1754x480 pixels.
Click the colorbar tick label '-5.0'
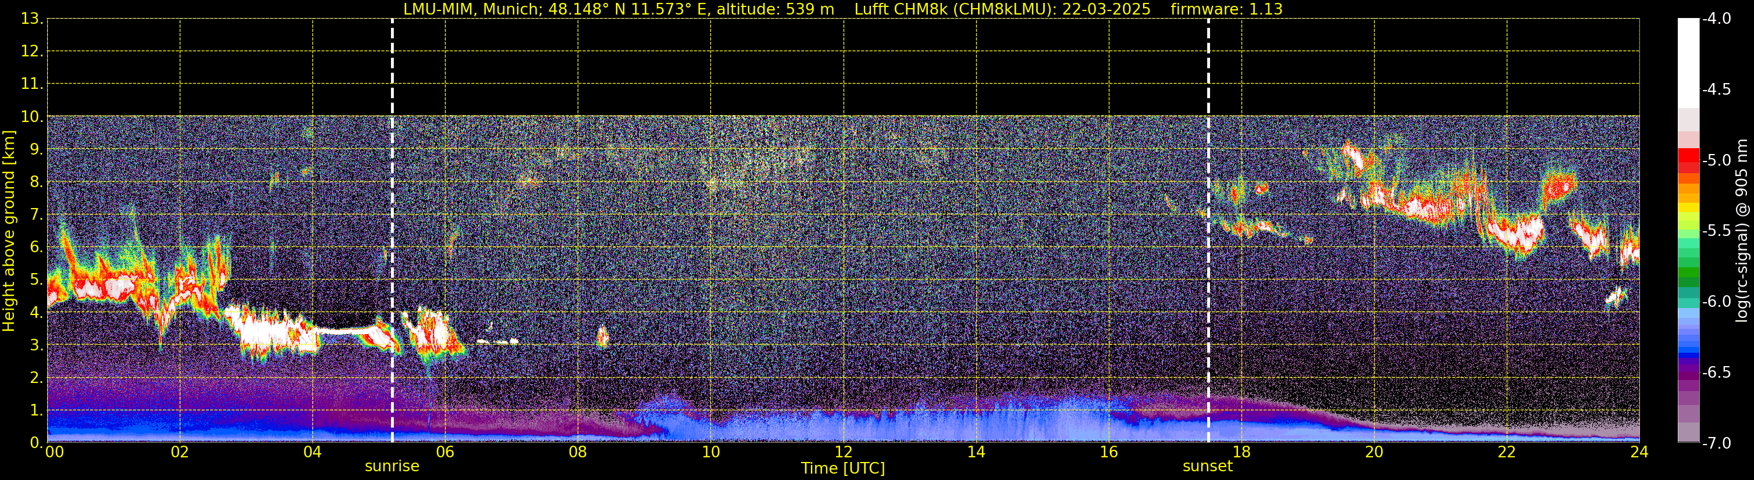tap(1716, 160)
